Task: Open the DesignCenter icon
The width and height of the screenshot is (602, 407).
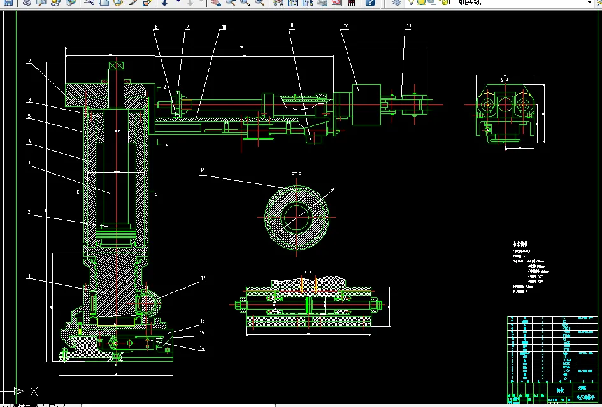Action: click(x=293, y=3)
